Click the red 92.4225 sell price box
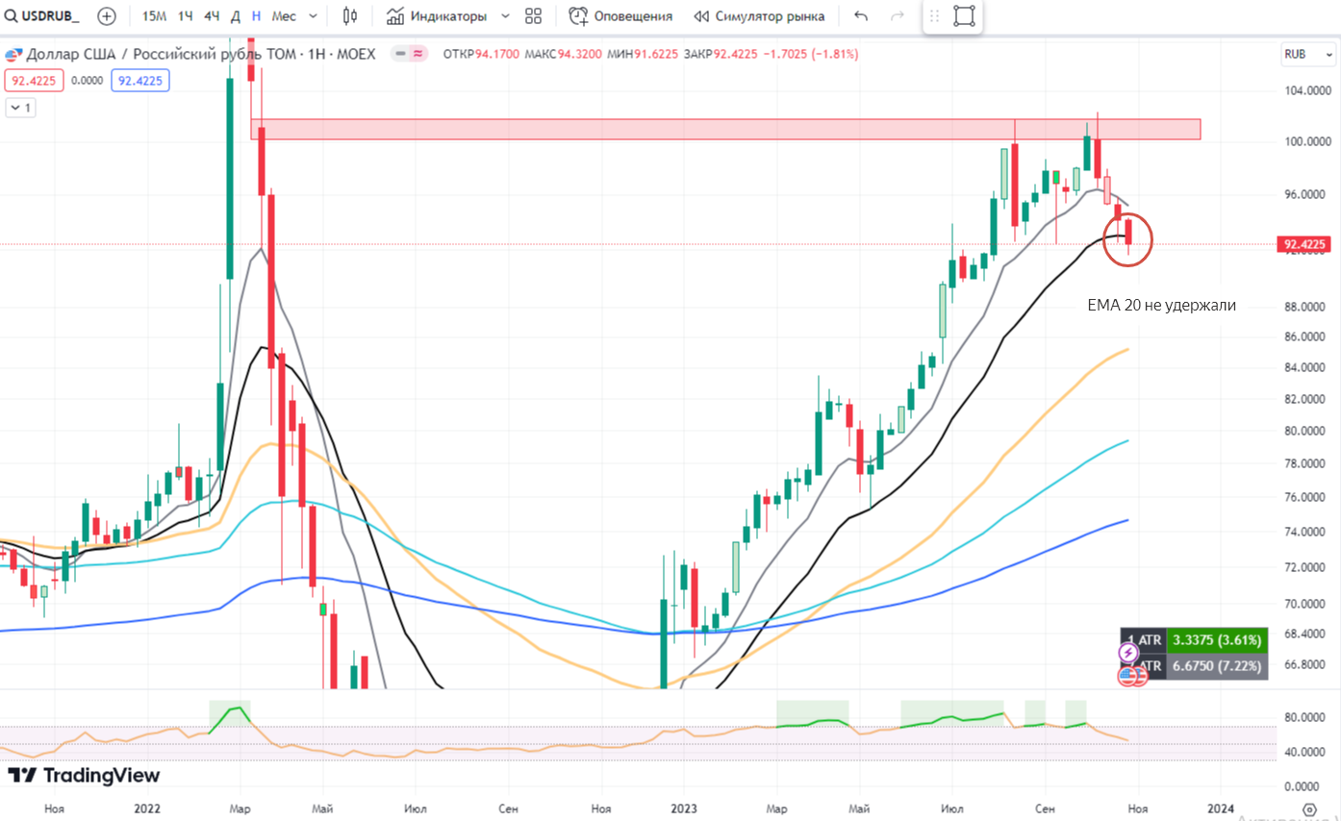This screenshot has height=821, width=1341. click(x=34, y=81)
